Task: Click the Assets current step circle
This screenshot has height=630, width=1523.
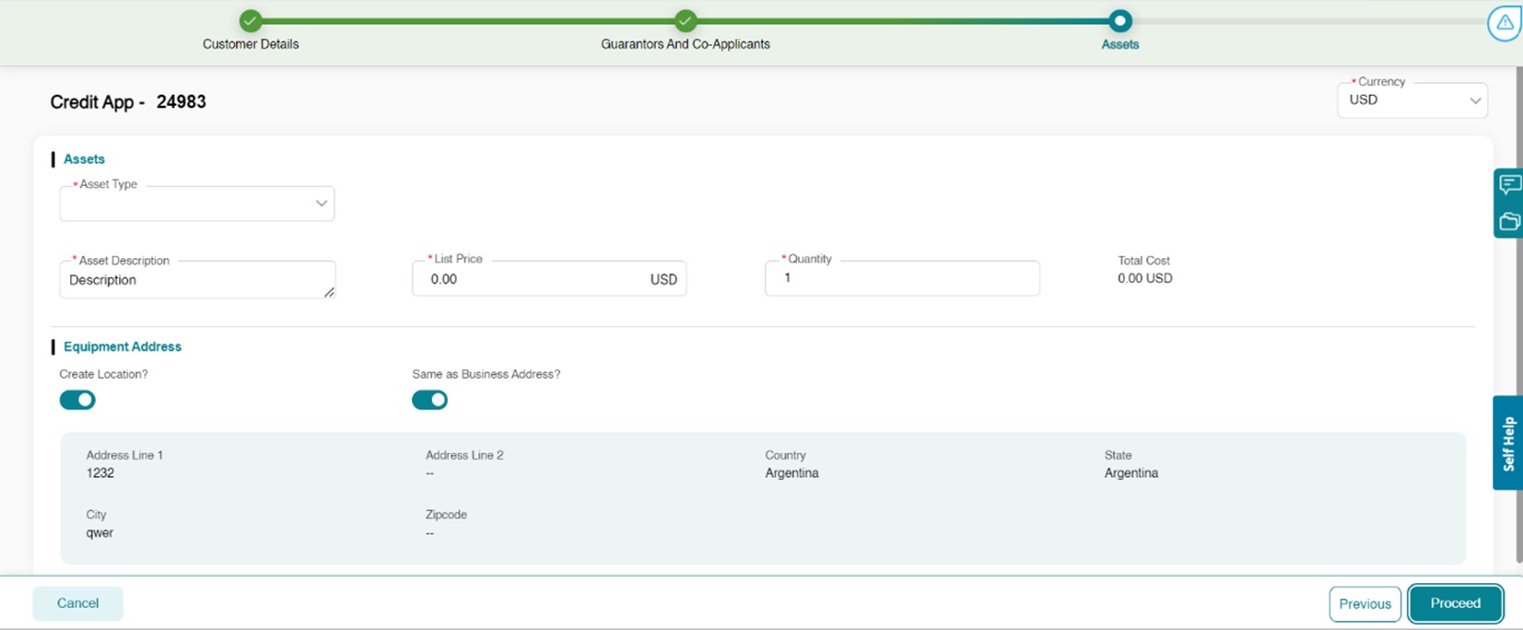Action: (x=1119, y=20)
